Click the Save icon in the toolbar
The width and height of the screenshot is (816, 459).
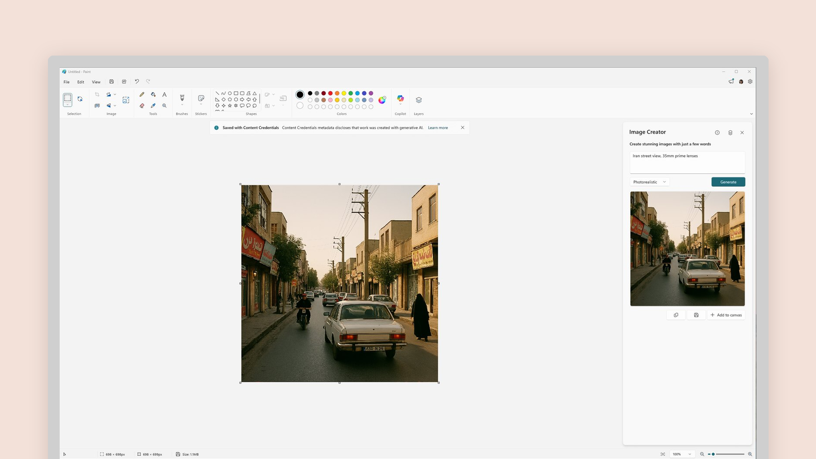pyautogui.click(x=112, y=82)
